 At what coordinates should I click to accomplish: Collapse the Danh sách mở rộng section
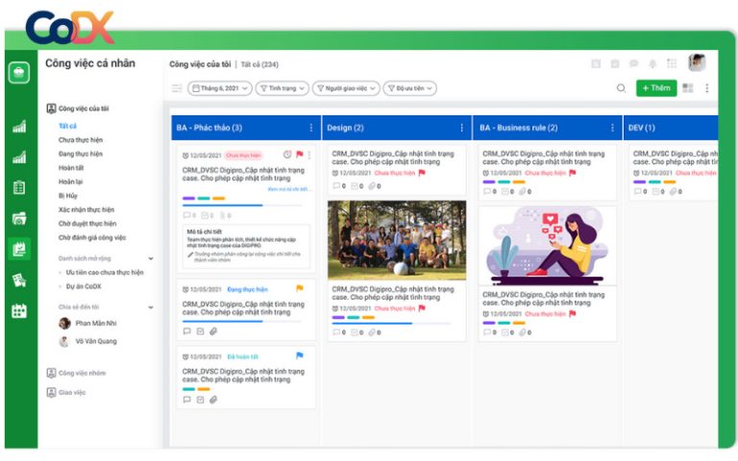(150, 258)
